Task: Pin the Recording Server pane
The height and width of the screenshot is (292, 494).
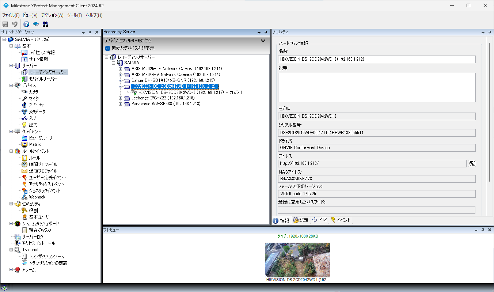Action: pyautogui.click(x=266, y=33)
